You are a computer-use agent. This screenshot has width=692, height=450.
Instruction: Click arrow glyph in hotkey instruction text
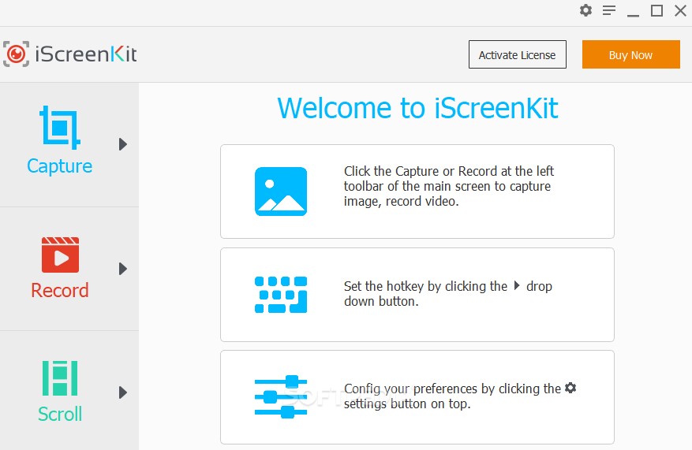[x=517, y=285]
